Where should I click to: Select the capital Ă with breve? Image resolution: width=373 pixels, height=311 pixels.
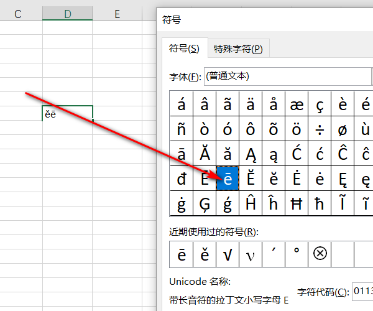point(205,154)
